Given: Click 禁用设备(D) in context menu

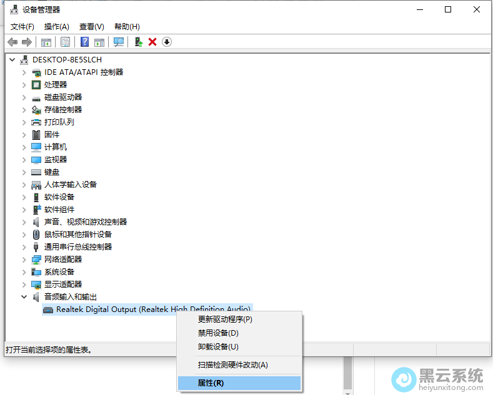Looking at the screenshot, I should 218,333.
